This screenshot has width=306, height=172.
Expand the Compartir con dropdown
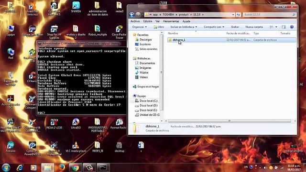214,27
